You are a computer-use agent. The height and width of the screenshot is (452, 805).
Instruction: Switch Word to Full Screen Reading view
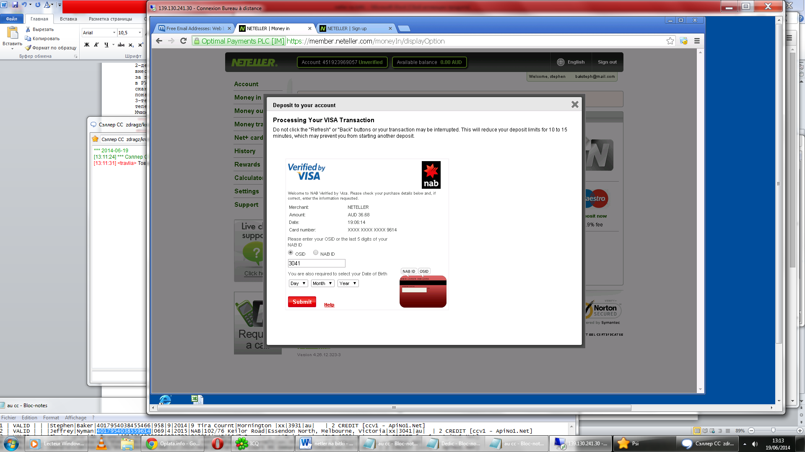click(x=705, y=431)
